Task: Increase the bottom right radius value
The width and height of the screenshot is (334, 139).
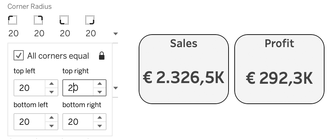Action: point(100,118)
